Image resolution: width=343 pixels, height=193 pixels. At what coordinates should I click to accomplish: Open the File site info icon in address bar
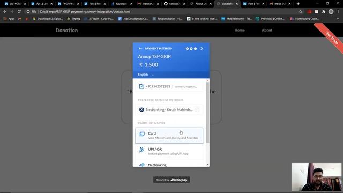point(28,12)
